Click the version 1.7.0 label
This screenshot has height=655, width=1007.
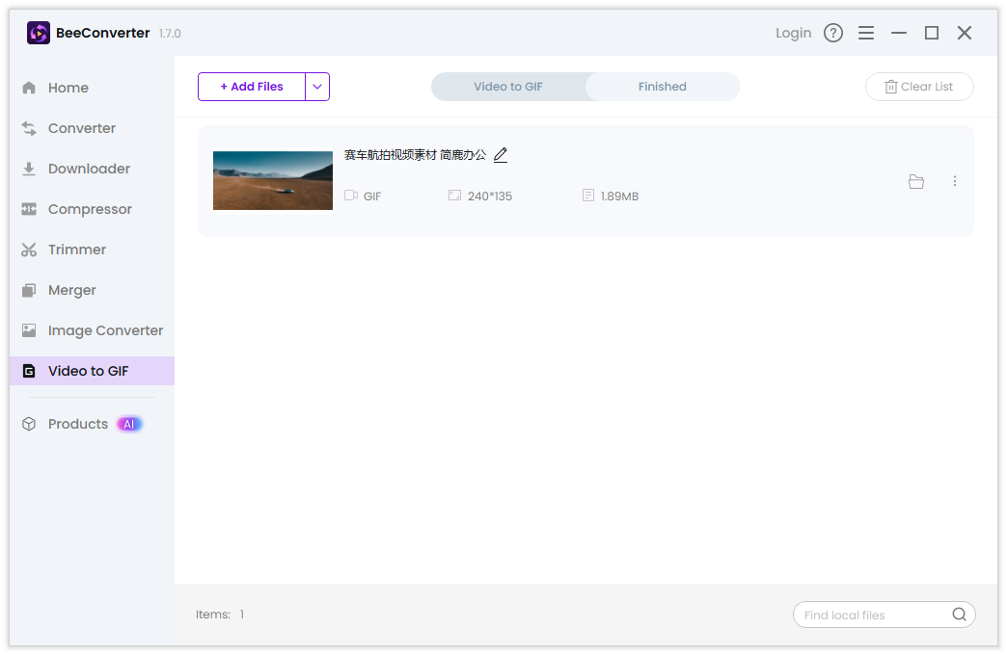(x=170, y=34)
